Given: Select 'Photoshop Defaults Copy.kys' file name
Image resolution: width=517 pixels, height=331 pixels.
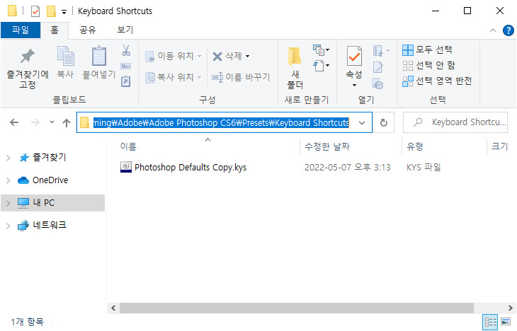Looking at the screenshot, I should pos(191,168).
